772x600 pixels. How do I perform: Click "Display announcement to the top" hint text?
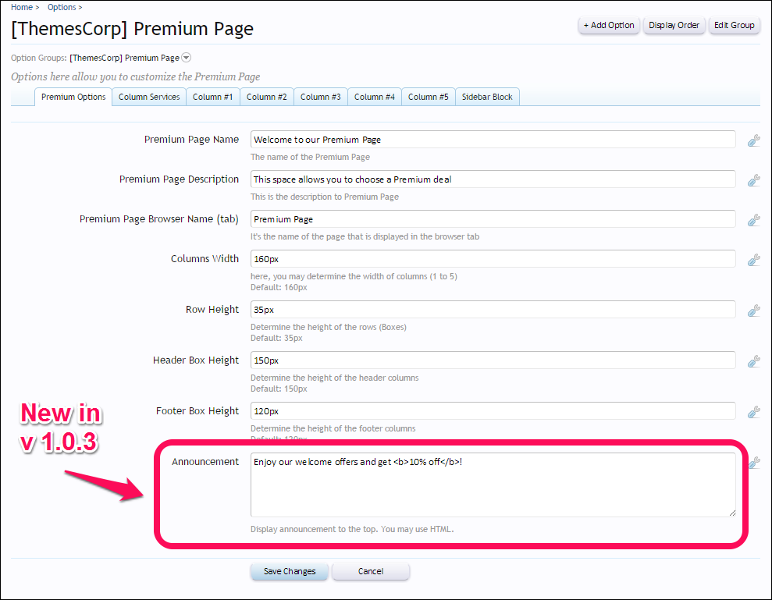pyautogui.click(x=314, y=529)
